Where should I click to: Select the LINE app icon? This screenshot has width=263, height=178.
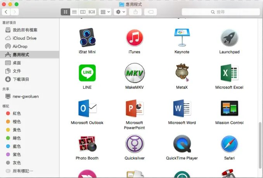(87, 73)
